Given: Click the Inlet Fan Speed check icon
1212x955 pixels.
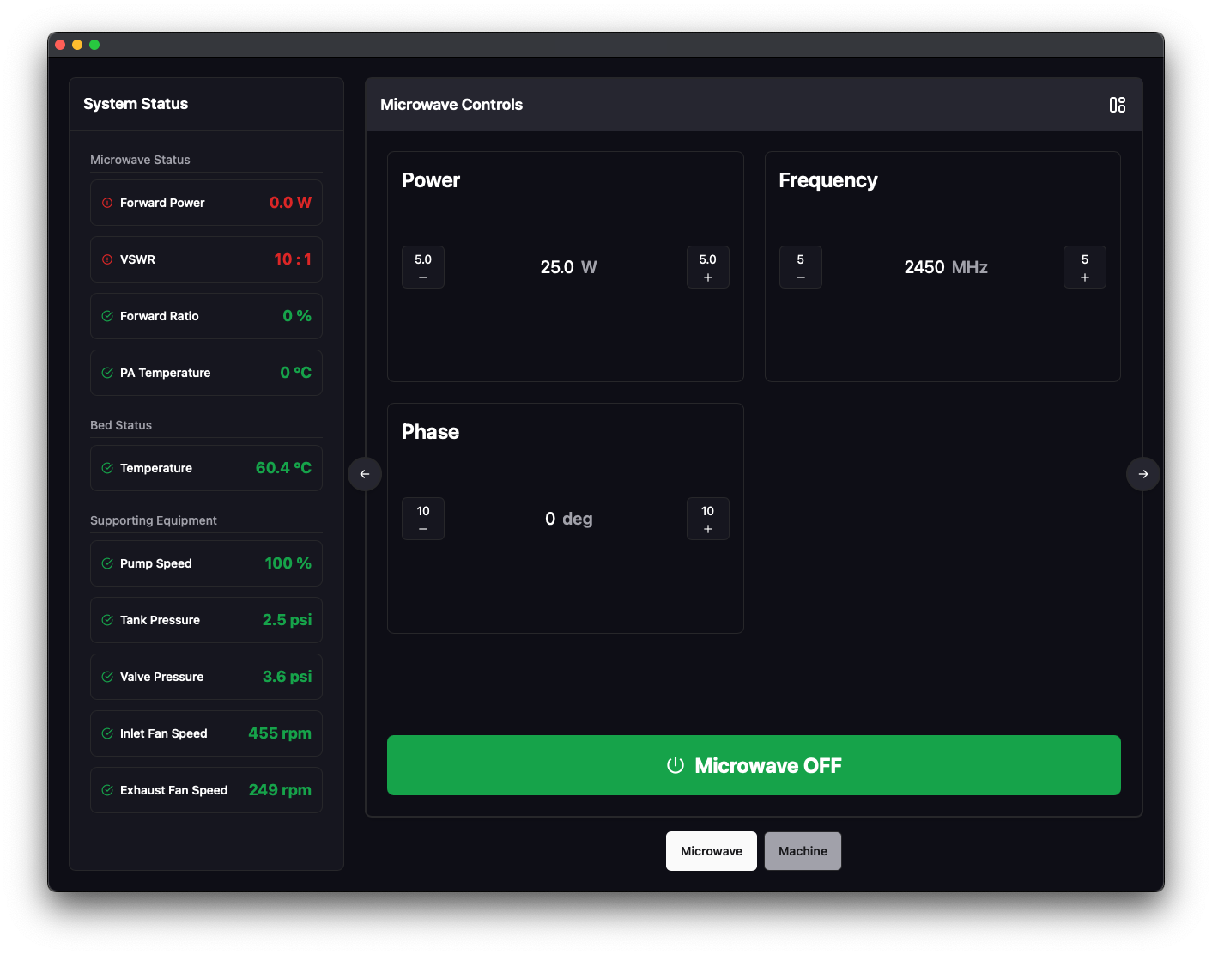Looking at the screenshot, I should 107,733.
